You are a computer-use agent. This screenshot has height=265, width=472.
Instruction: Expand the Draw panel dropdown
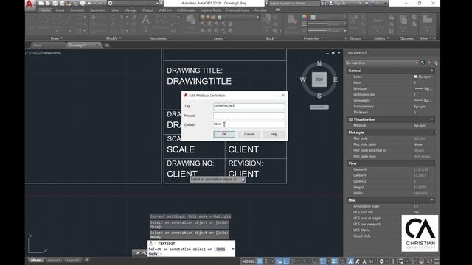tap(57, 38)
